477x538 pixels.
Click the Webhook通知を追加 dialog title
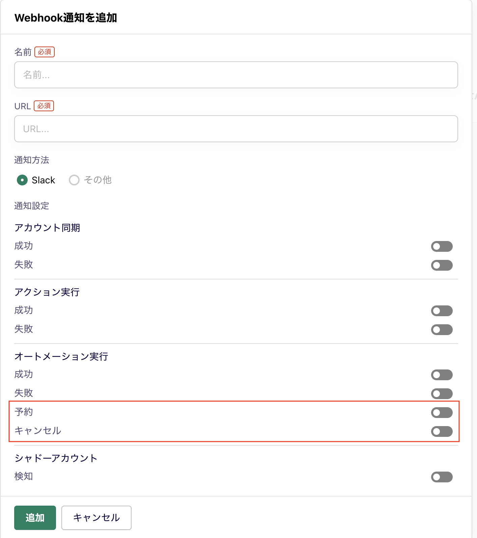(x=66, y=18)
